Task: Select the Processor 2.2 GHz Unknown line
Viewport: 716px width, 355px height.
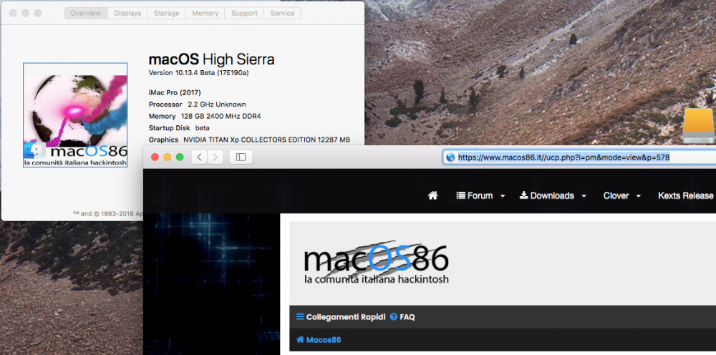Action: [198, 104]
